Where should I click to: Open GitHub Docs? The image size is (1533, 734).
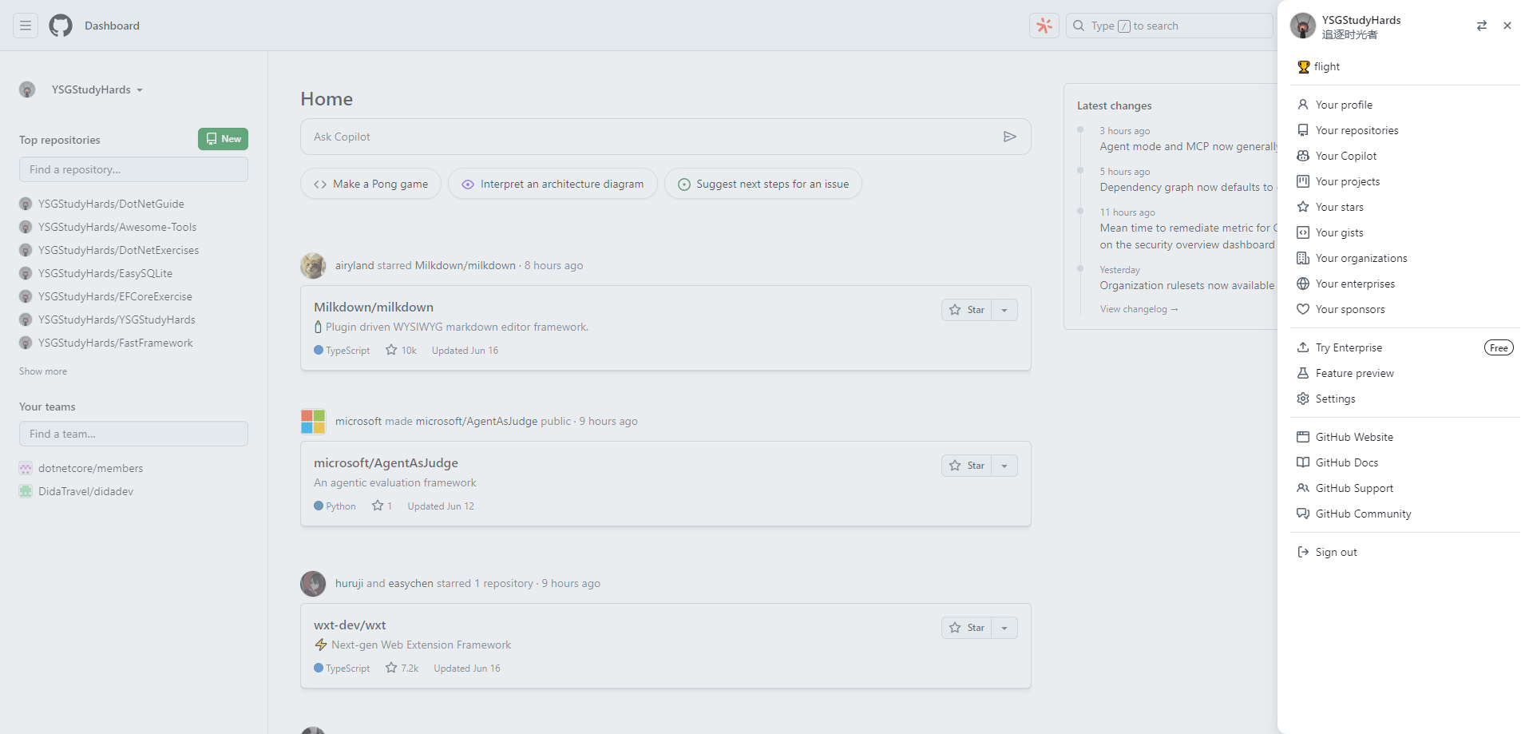[1405, 462]
